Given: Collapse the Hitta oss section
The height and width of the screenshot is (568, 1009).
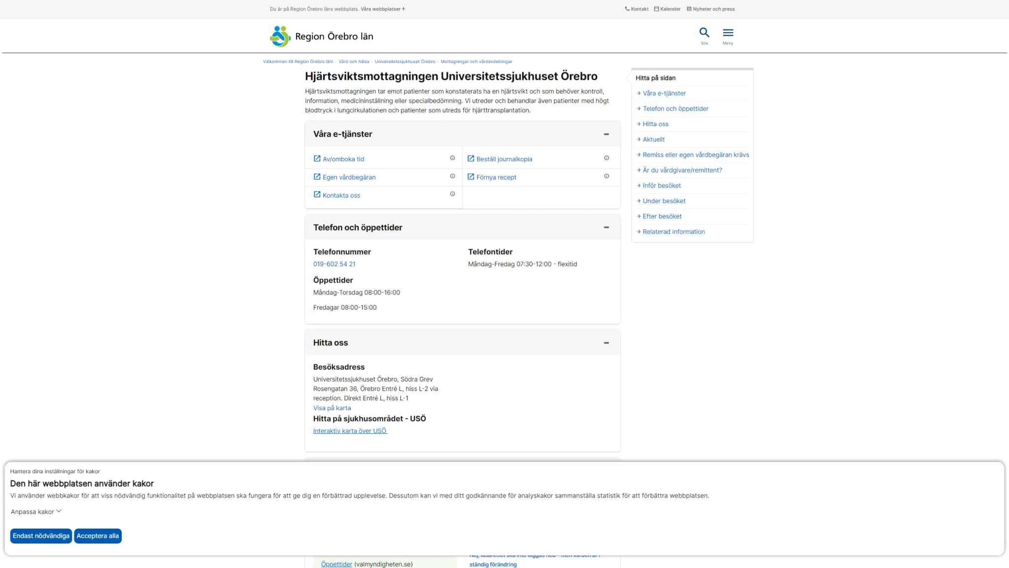Looking at the screenshot, I should click(x=606, y=343).
